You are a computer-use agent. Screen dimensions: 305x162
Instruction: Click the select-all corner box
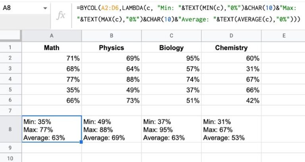pyautogui.click(x=11, y=35)
